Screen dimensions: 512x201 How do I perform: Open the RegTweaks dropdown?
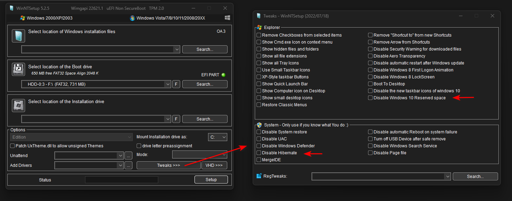click(448, 176)
